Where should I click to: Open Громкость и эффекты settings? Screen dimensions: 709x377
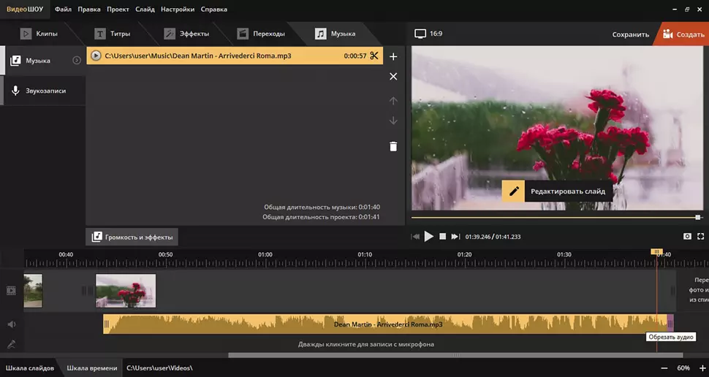click(132, 237)
